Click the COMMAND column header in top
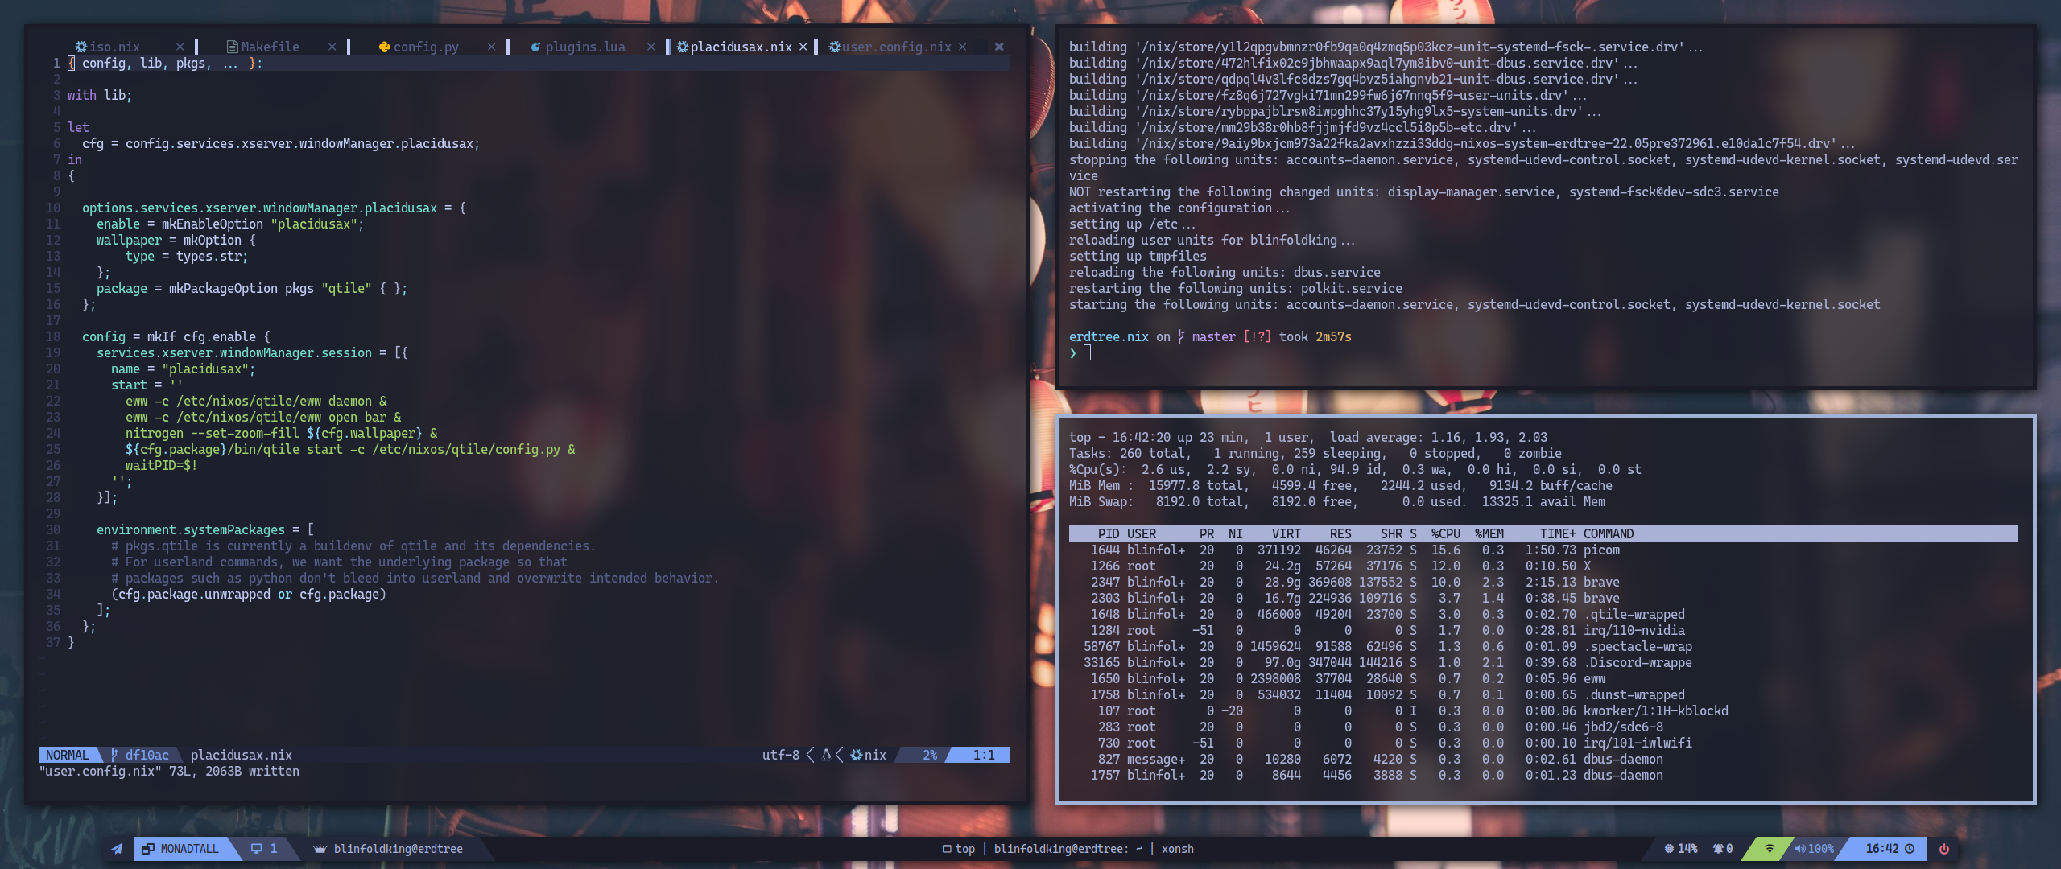Image resolution: width=2061 pixels, height=869 pixels. pyautogui.click(x=1608, y=533)
